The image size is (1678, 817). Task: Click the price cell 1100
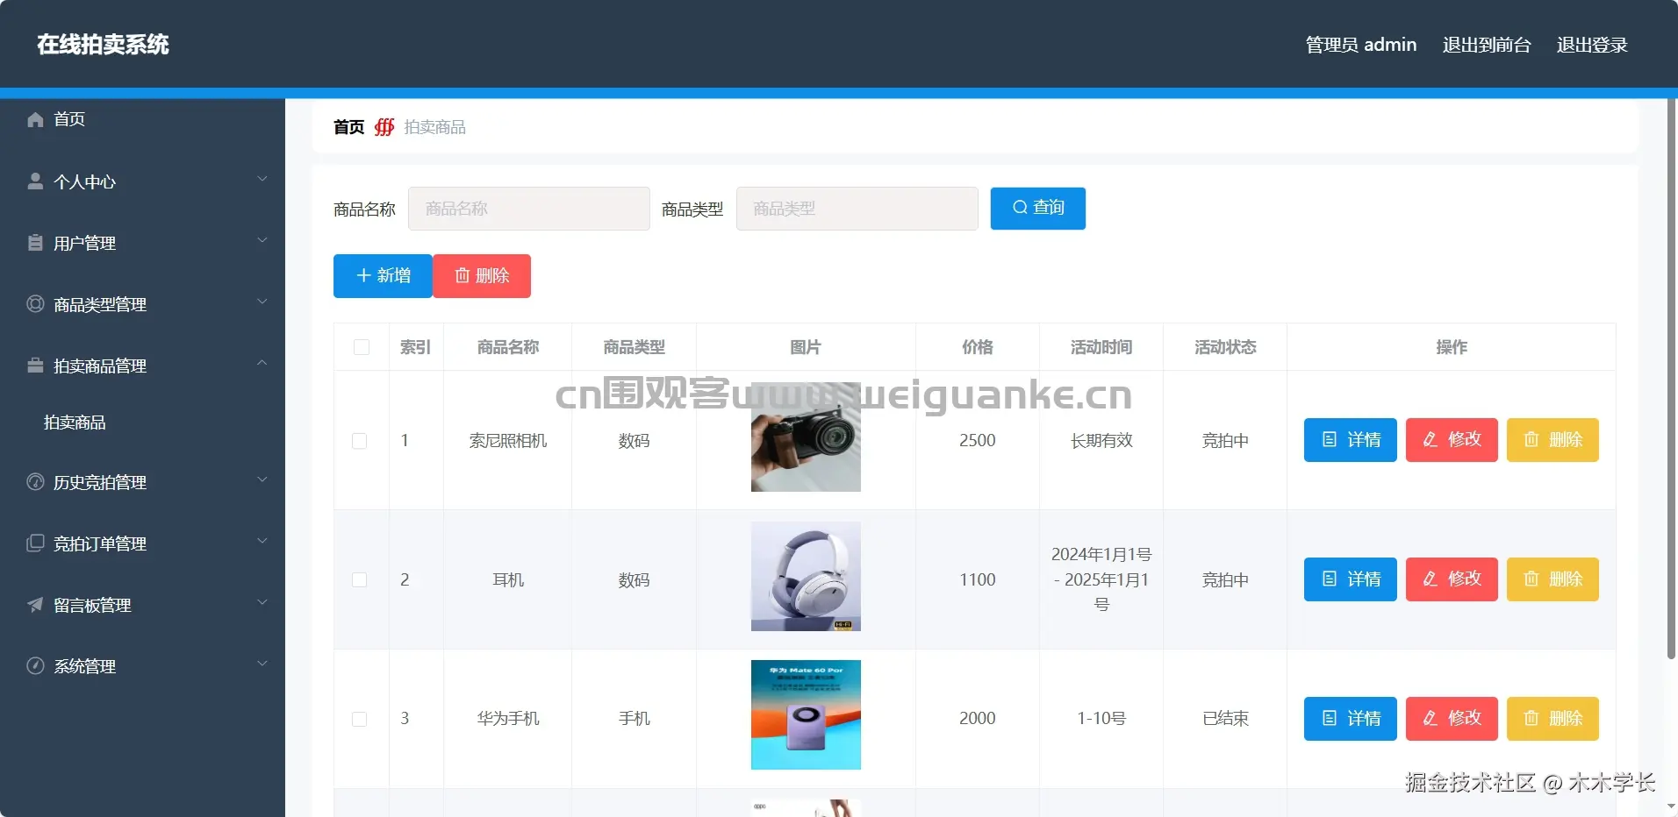(978, 579)
